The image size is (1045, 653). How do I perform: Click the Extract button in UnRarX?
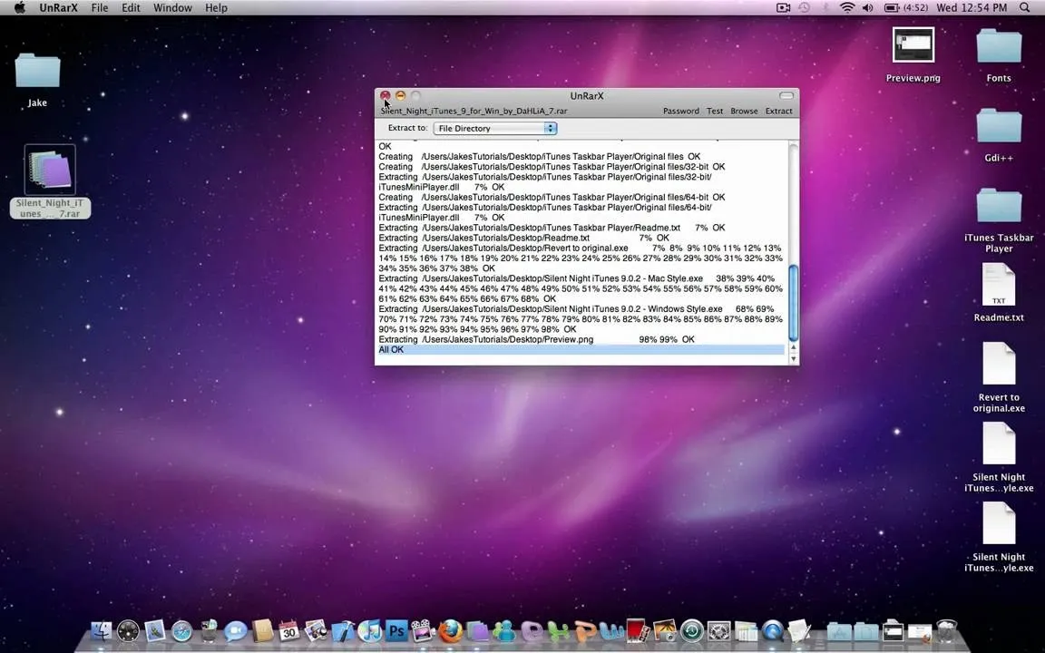[x=778, y=112]
